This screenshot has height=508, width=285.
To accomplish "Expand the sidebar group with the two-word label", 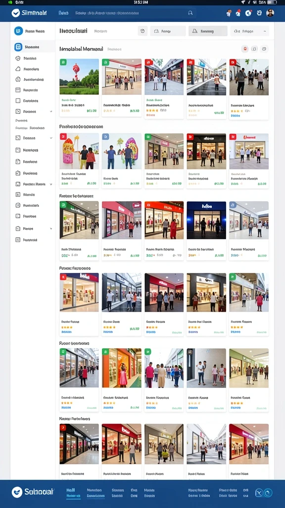I will 34,184.
